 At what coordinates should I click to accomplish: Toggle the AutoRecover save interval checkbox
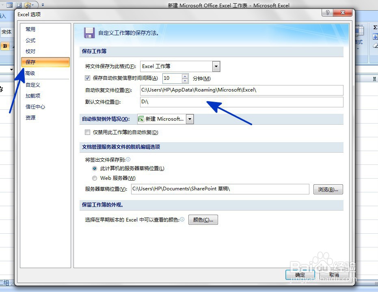[88, 78]
